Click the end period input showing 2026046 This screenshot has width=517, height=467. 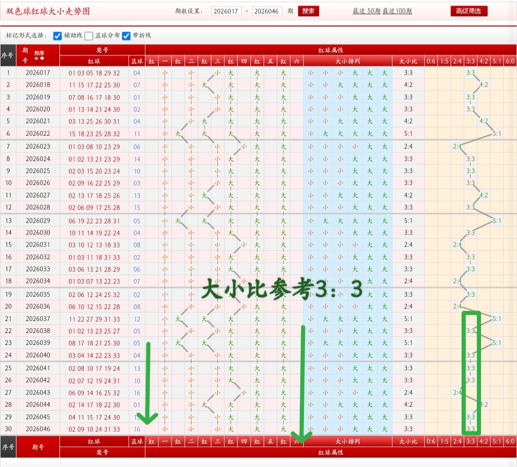[267, 11]
